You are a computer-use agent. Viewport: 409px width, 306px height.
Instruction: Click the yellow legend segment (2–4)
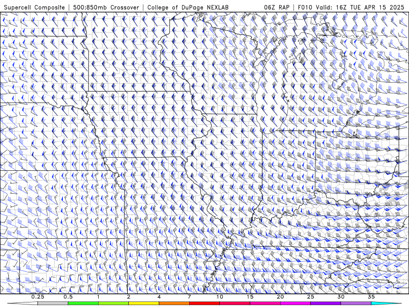144,303
